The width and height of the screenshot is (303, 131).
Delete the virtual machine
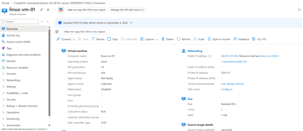168,39
